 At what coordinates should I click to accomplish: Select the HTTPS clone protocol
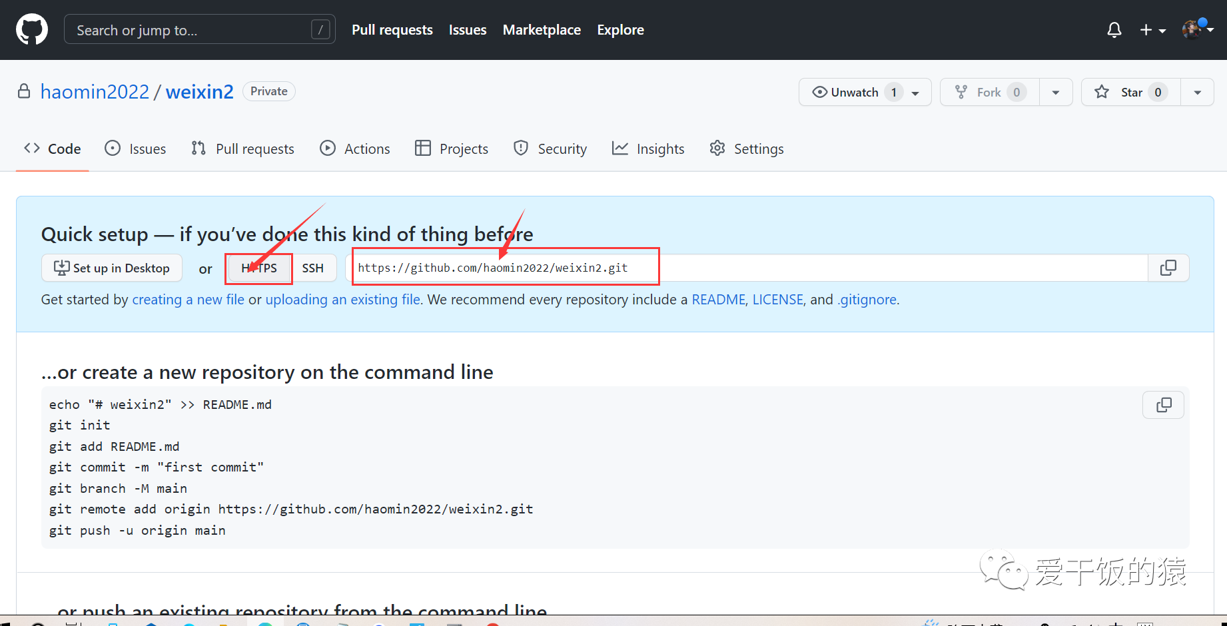tap(259, 268)
